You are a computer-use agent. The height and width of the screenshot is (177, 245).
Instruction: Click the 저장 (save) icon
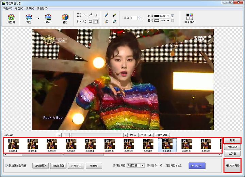click(29, 19)
